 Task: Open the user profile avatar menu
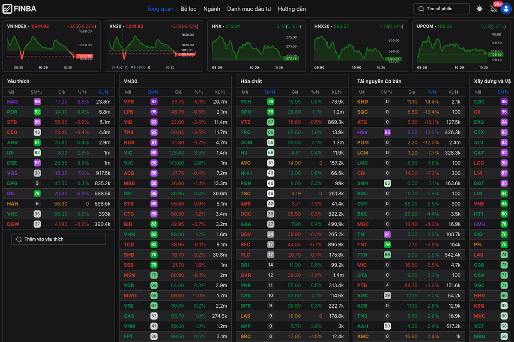tap(506, 9)
